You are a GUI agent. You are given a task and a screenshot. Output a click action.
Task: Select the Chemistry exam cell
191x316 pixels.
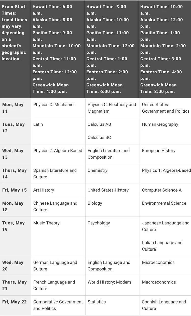tap(97, 170)
